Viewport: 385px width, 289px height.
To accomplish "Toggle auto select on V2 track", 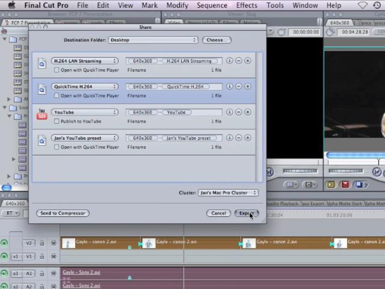I will pyautogui.click(x=54, y=243).
